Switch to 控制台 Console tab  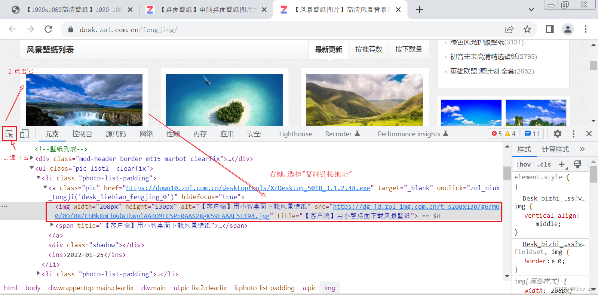coord(82,134)
